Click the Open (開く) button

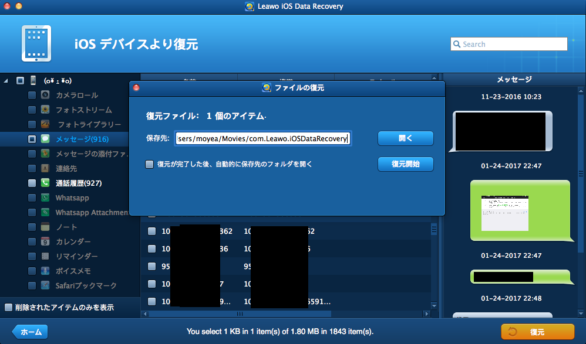click(x=406, y=138)
